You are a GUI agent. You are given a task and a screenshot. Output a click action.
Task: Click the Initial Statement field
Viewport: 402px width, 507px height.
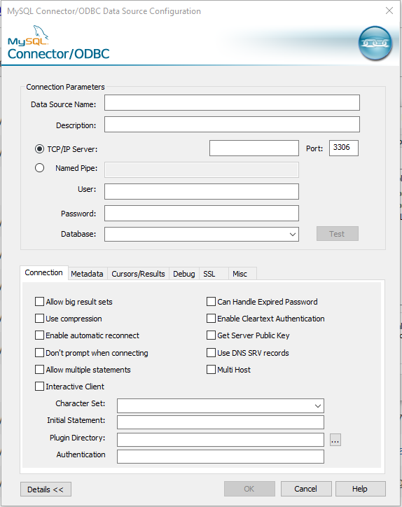coord(220,422)
